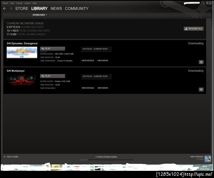214x178 pixels.
Task: Play SiN Episodes: Emergence
Action: tap(52, 49)
